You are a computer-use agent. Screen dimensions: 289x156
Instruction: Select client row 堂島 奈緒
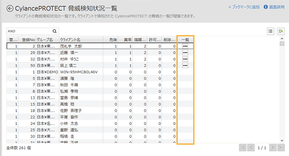tap(100, 98)
